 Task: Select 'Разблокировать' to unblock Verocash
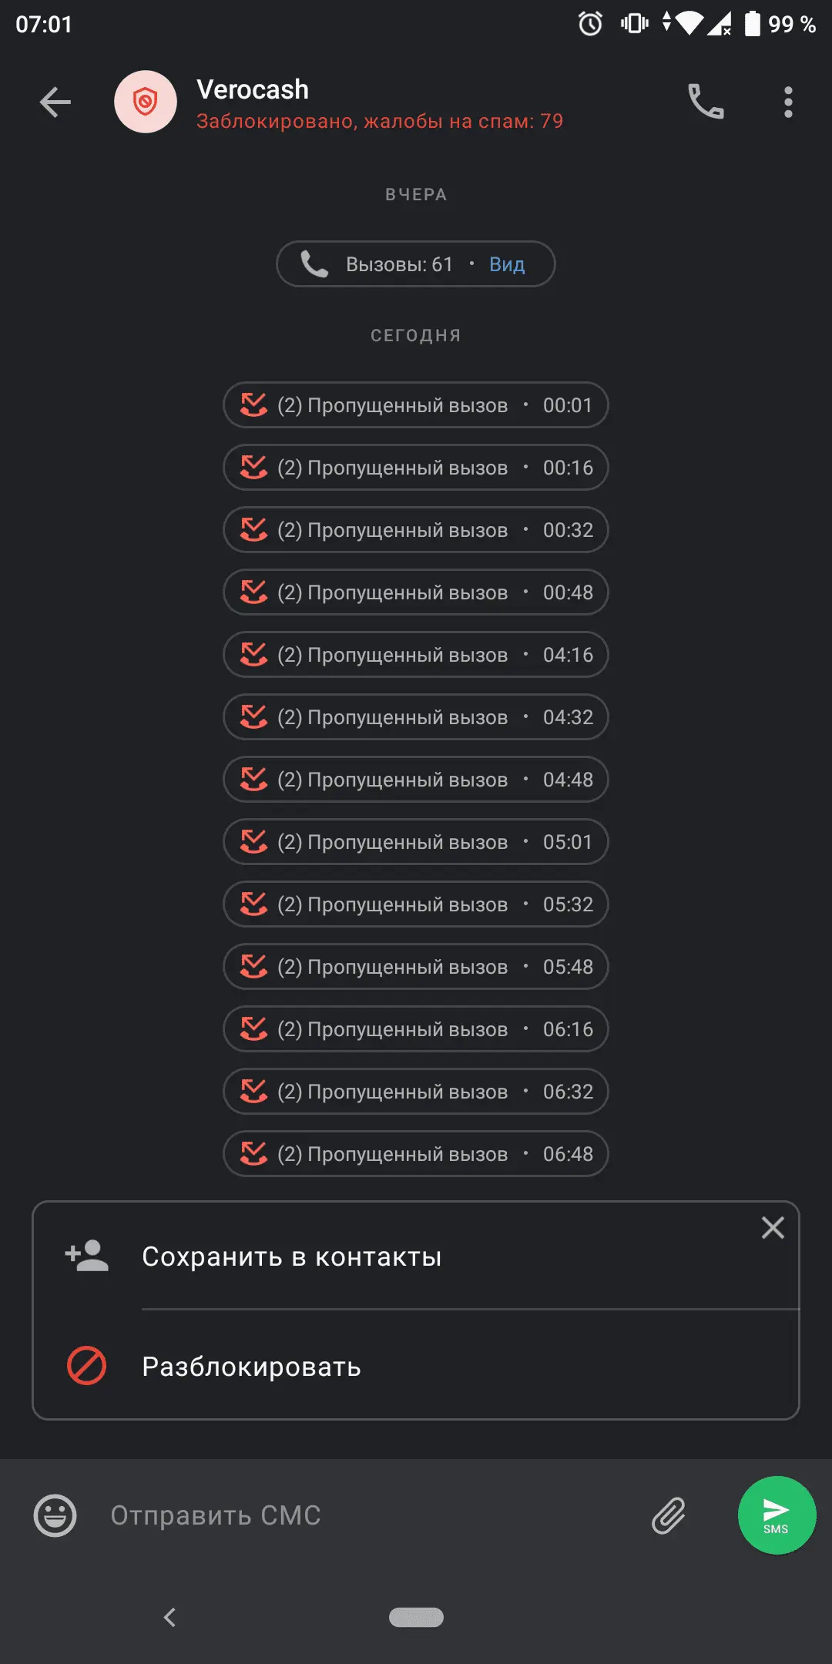pyautogui.click(x=251, y=1367)
